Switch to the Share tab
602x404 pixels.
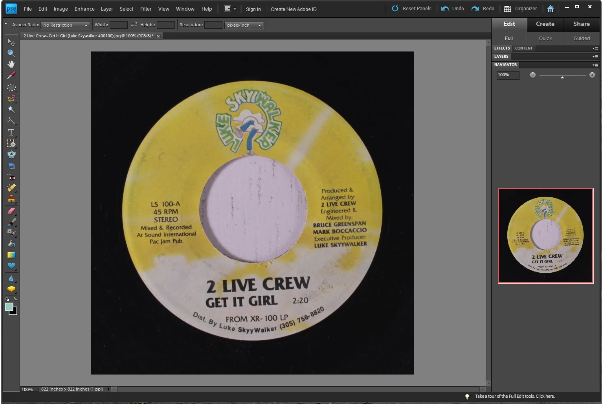click(581, 24)
